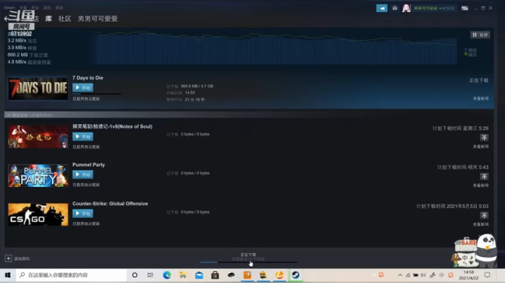The image size is (505, 283).
Task: Move Notes of Soul to top of queue
Action: tap(484, 137)
